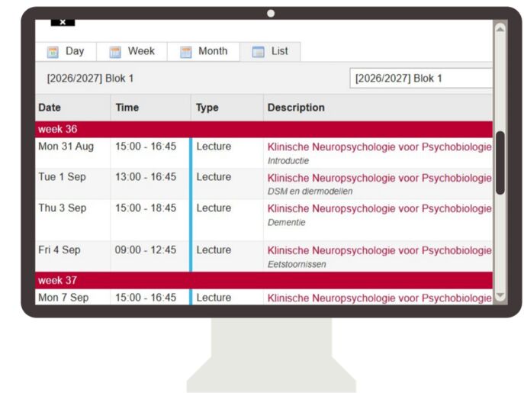The image size is (524, 393).
Task: Switch to the Week tab
Action: pos(132,51)
